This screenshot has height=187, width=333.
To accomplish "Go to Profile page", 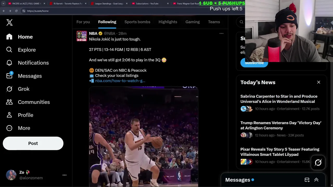I will click(x=20, y=115).
